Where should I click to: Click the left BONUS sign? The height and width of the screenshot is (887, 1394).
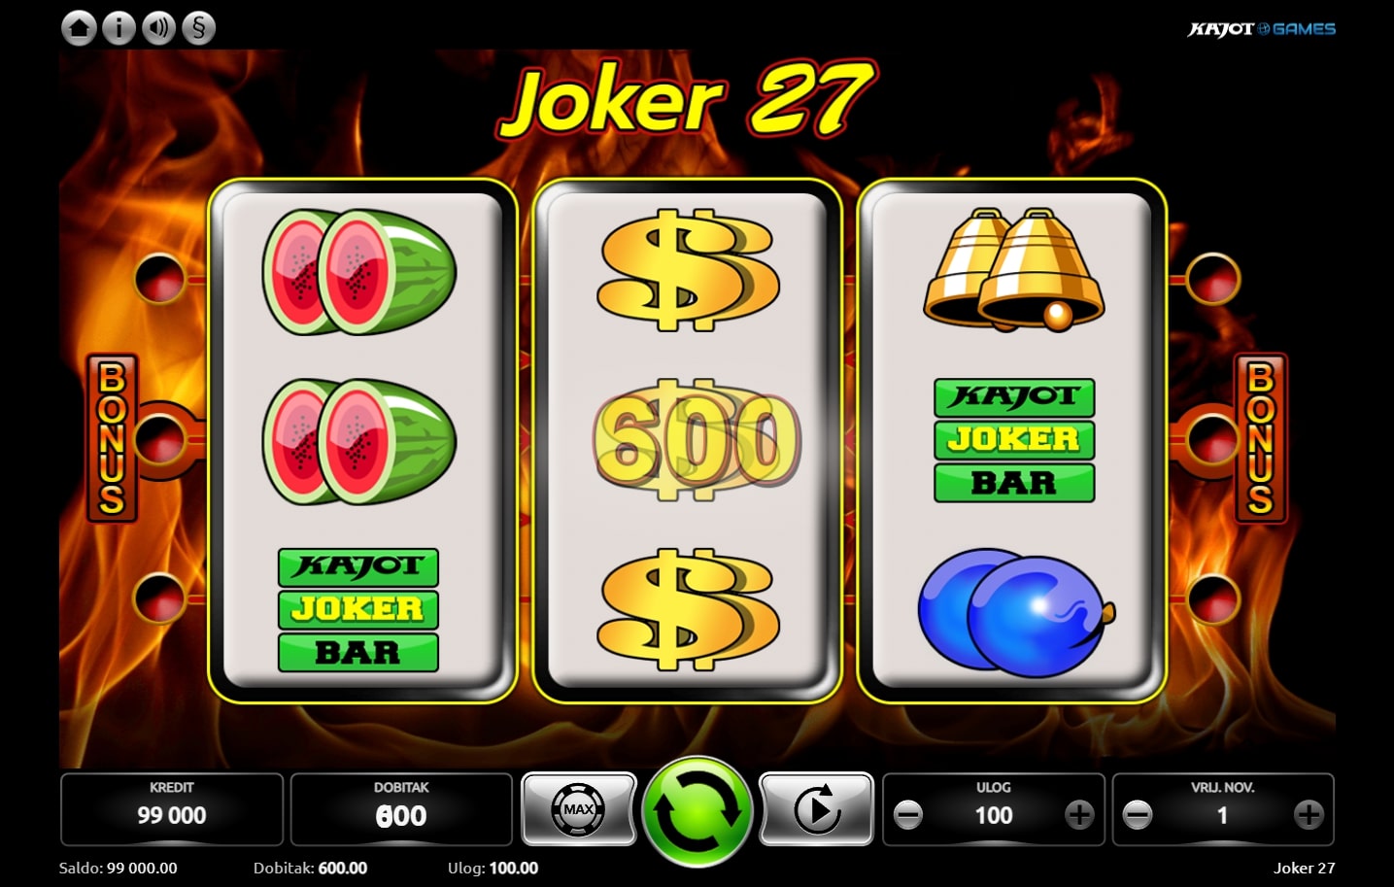(x=112, y=438)
